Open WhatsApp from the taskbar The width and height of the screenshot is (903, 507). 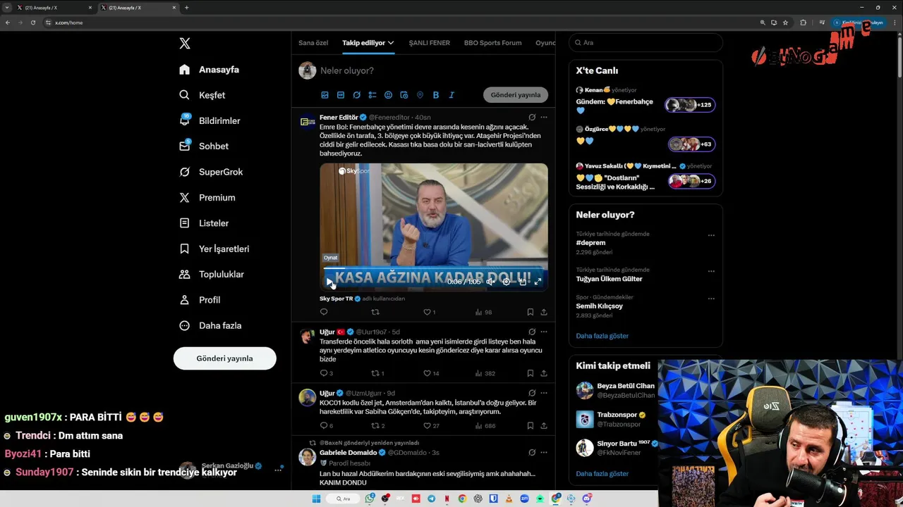click(370, 499)
